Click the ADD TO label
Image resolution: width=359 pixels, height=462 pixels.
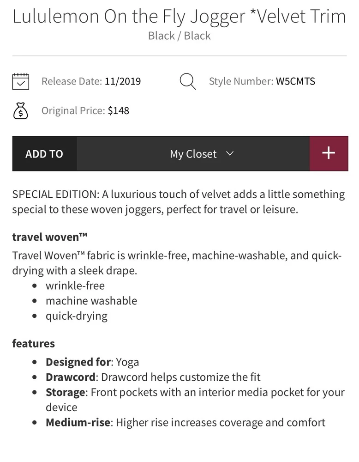tap(44, 154)
